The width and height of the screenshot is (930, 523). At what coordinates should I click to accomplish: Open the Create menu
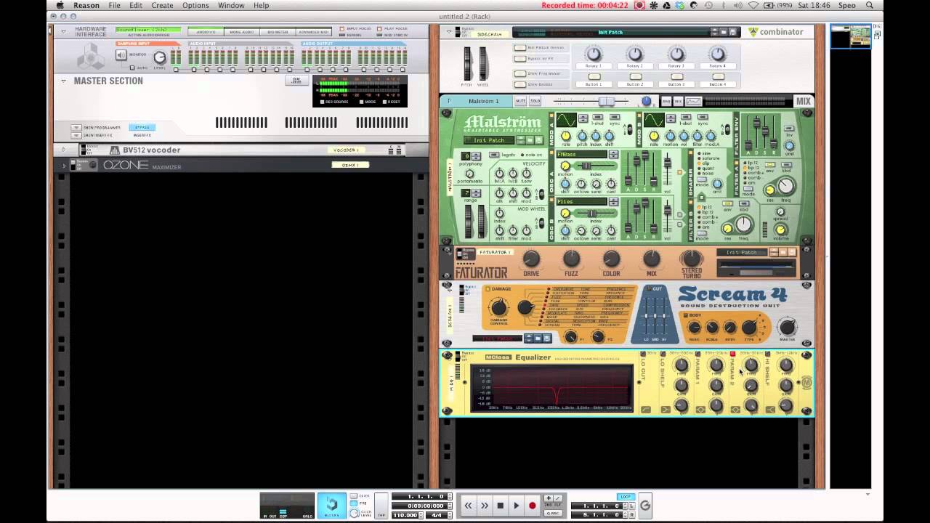[x=162, y=5]
